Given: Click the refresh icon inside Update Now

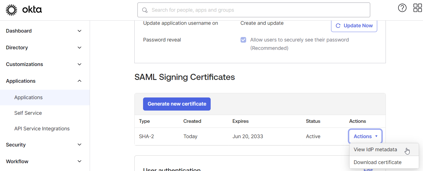Looking at the screenshot, I should [338, 25].
